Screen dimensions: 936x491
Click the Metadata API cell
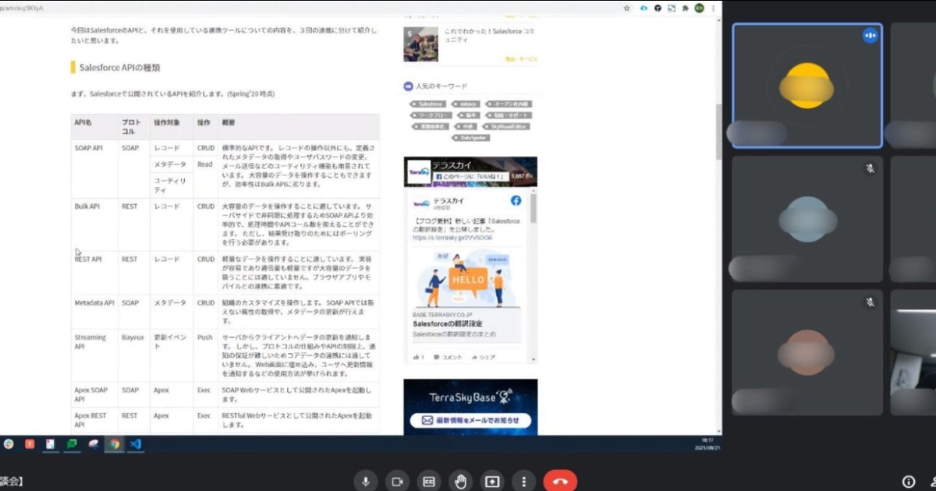click(94, 312)
